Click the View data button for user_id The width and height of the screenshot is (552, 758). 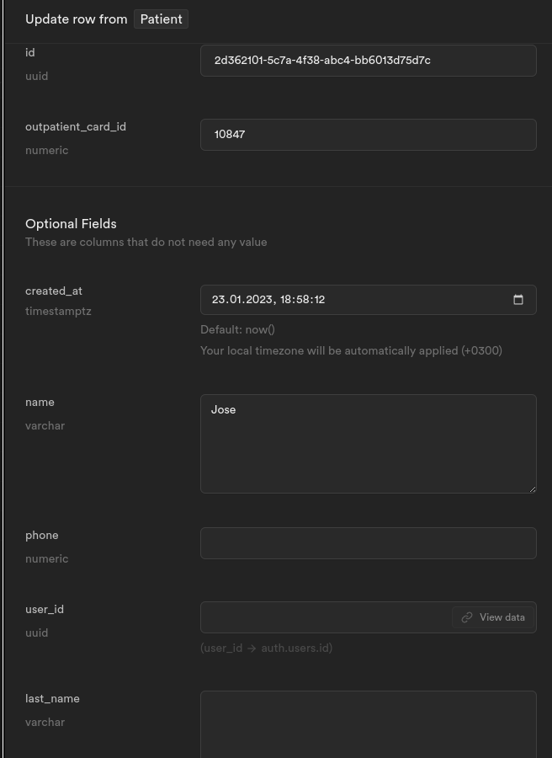493,617
